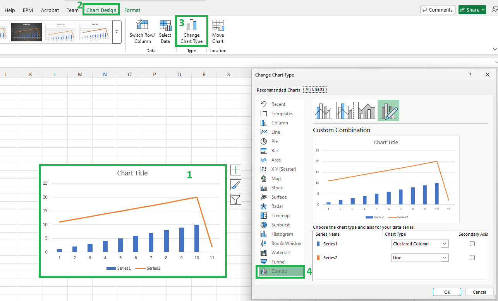This screenshot has width=498, height=301.
Task: Select Histogram chart category
Action: coord(282,234)
